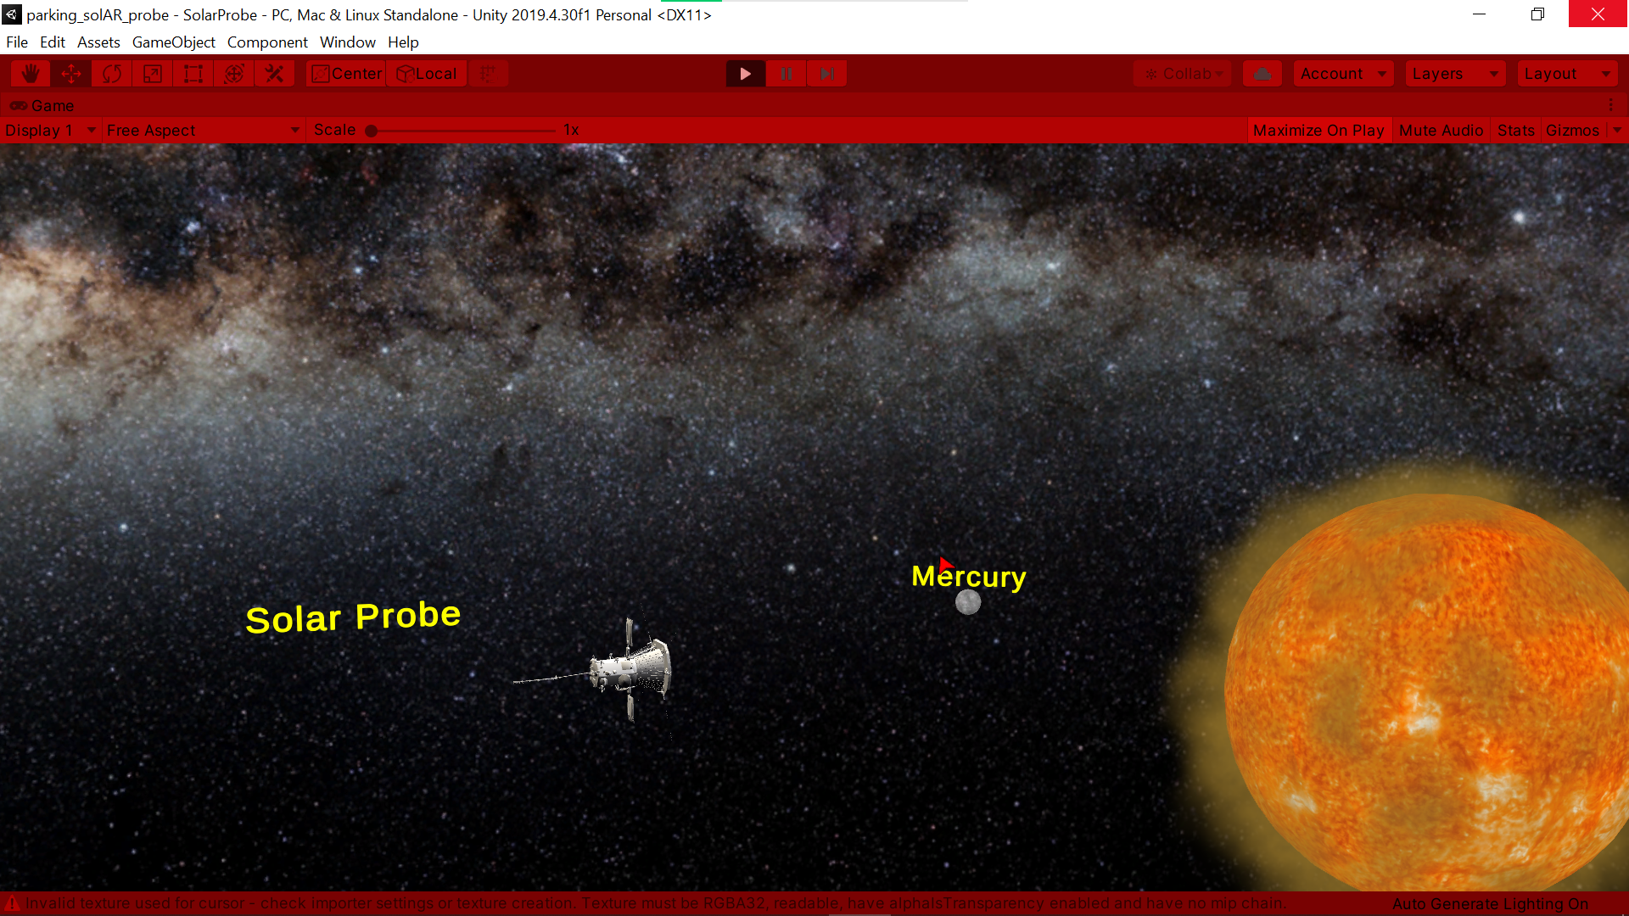Start Play mode
This screenshot has height=916, width=1629.
coord(746,74)
